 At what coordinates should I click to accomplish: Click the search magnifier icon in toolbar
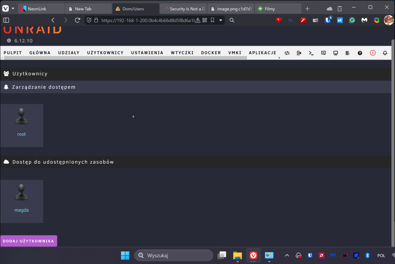(x=232, y=21)
